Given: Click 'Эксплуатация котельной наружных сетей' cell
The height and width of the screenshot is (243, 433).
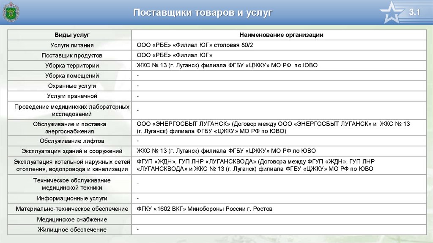Looking at the screenshot, I should click(70, 166).
